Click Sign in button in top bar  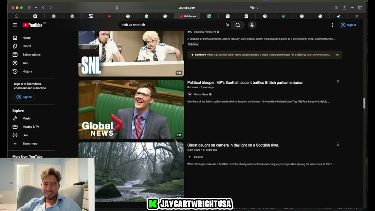pos(348,25)
